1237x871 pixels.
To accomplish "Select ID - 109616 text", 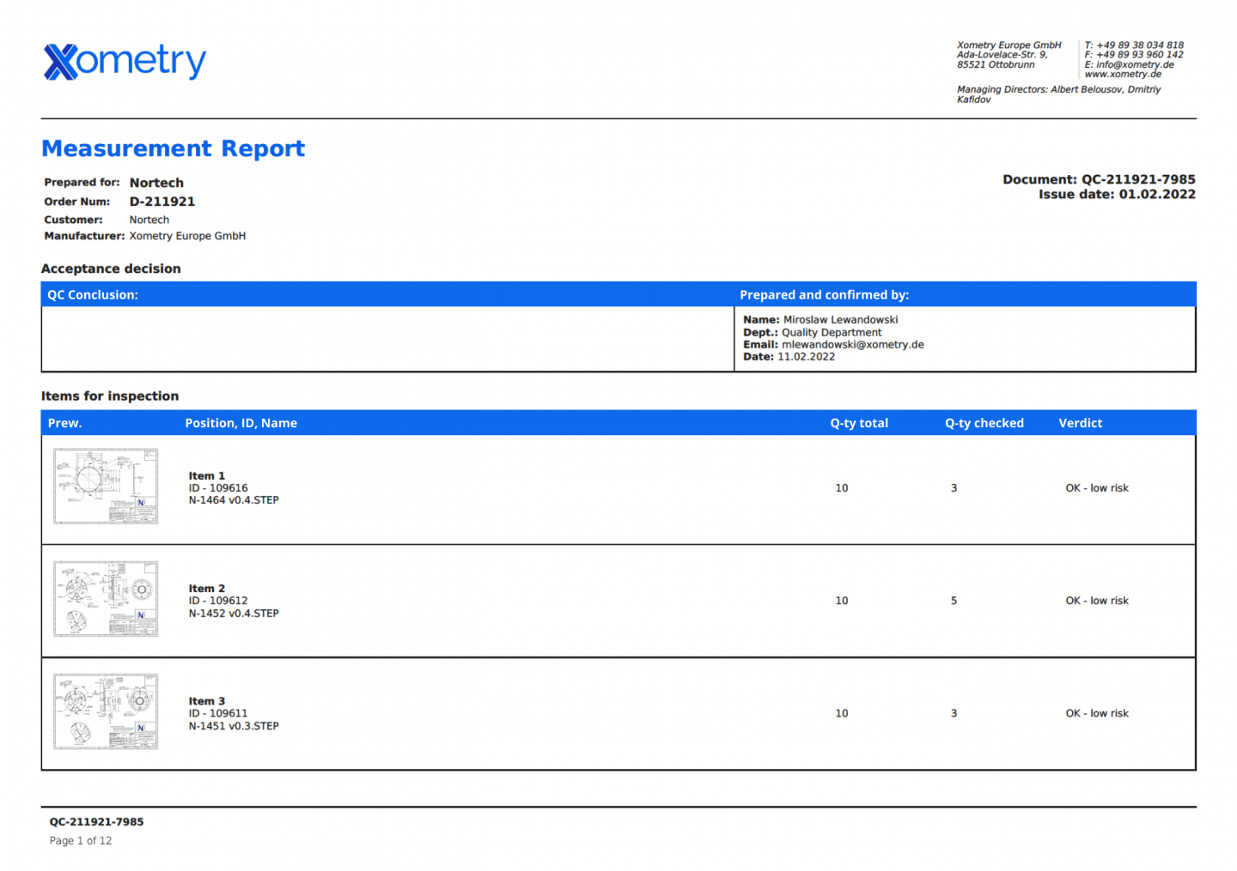I will pos(218,488).
